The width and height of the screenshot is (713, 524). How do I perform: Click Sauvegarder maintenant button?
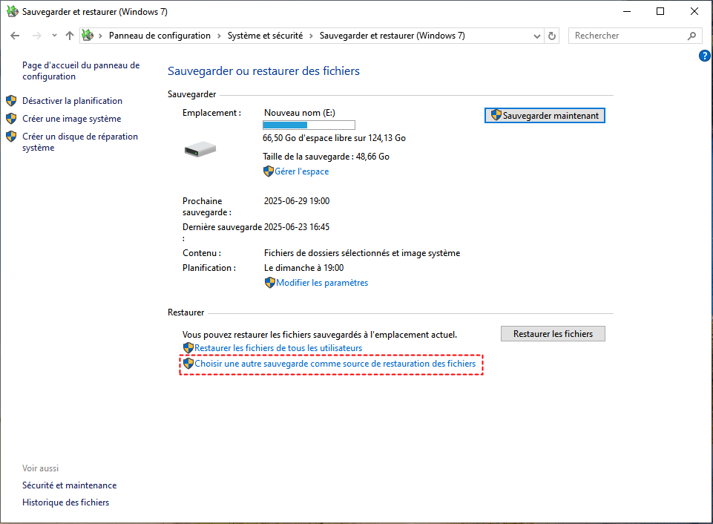pyautogui.click(x=545, y=116)
